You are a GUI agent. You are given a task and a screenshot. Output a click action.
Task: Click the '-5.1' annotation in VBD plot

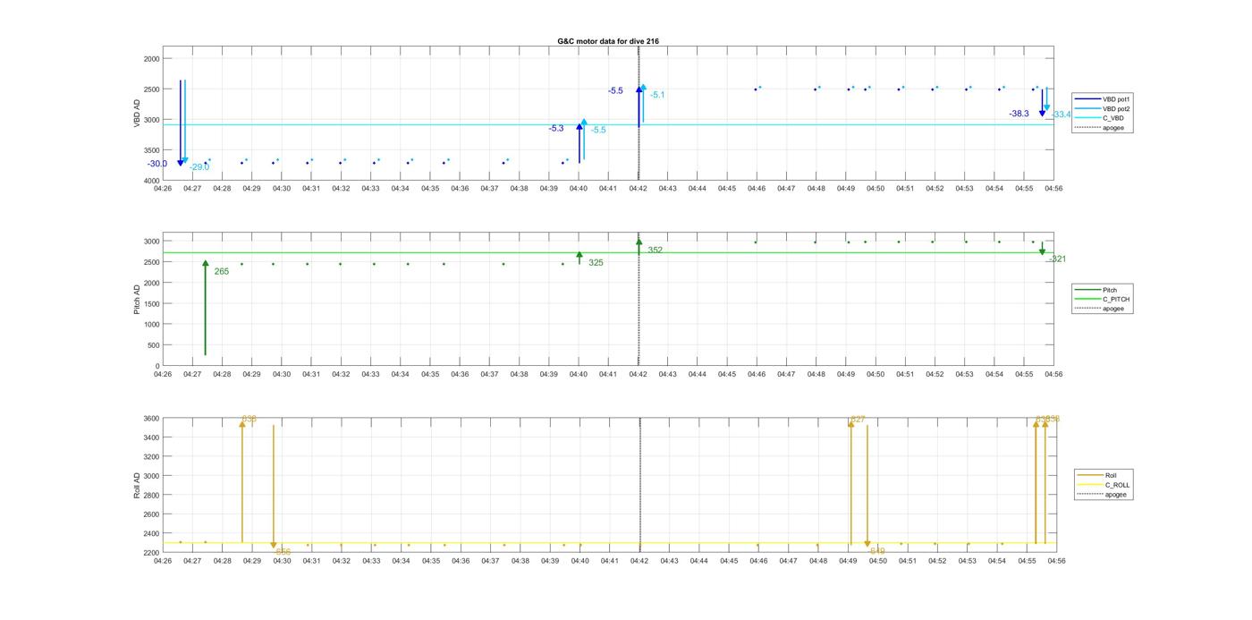point(657,95)
